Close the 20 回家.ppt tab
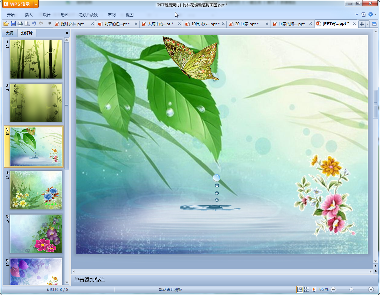The image size is (380, 295). click(x=267, y=24)
